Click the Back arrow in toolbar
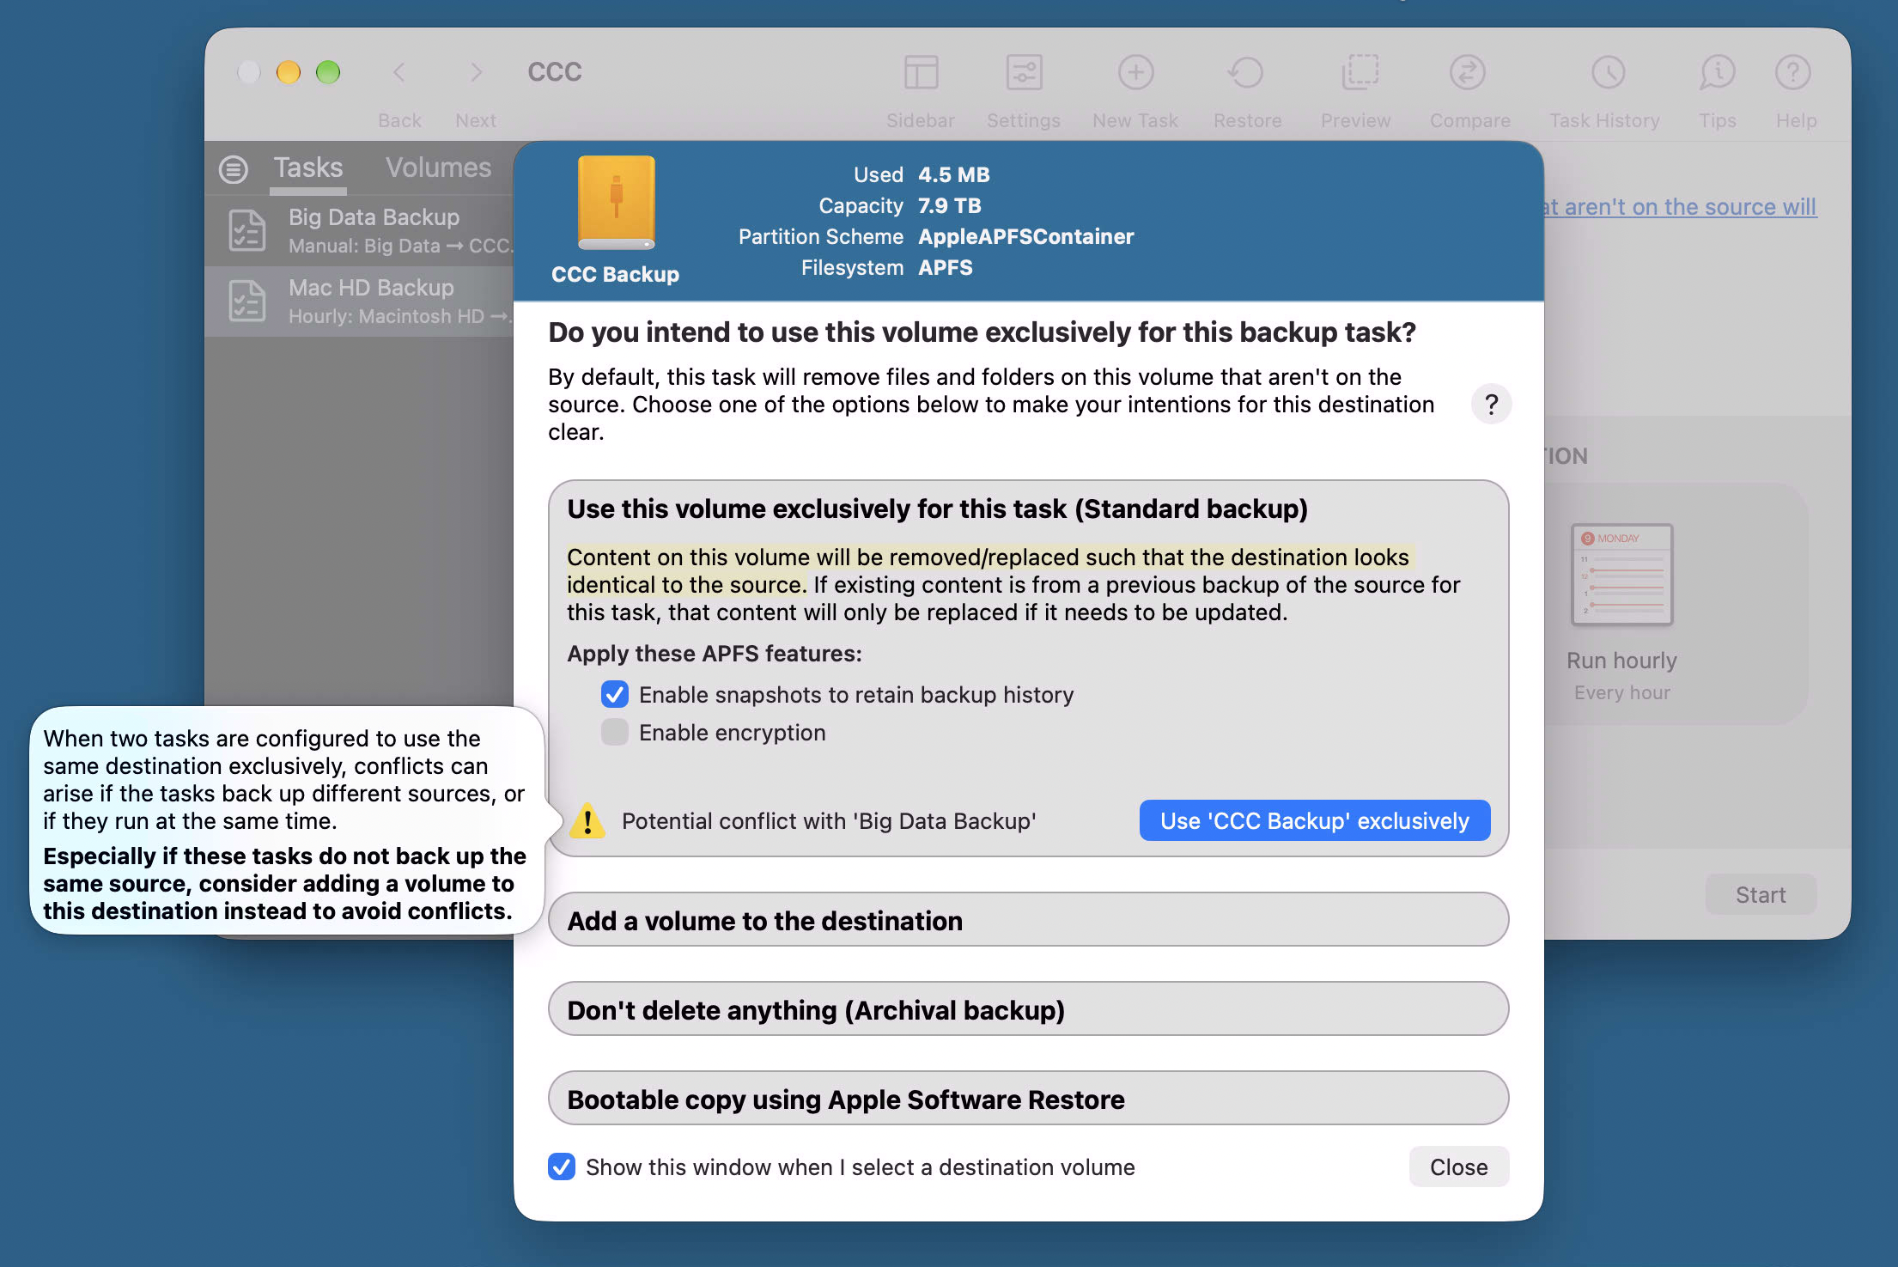 [x=399, y=72]
